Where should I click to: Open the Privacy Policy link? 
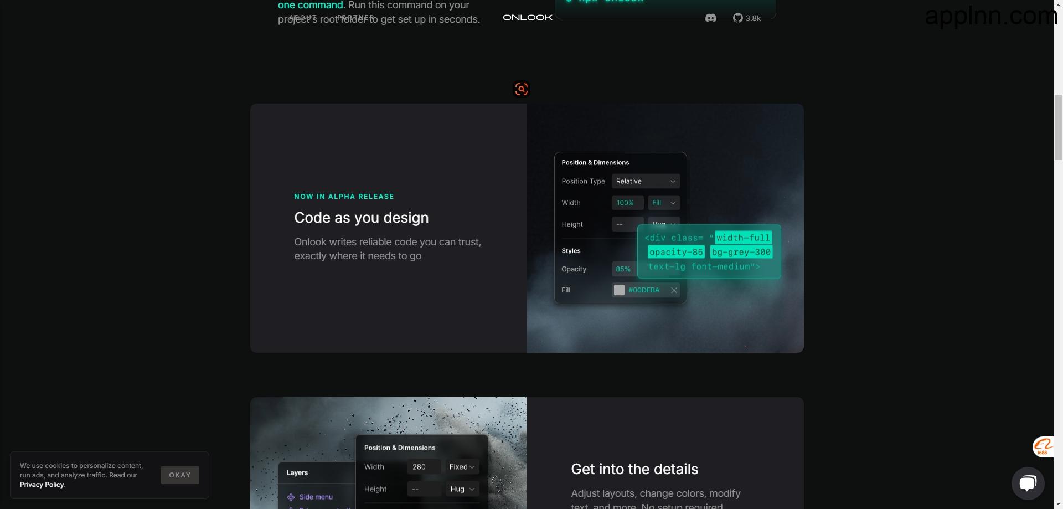(x=42, y=485)
